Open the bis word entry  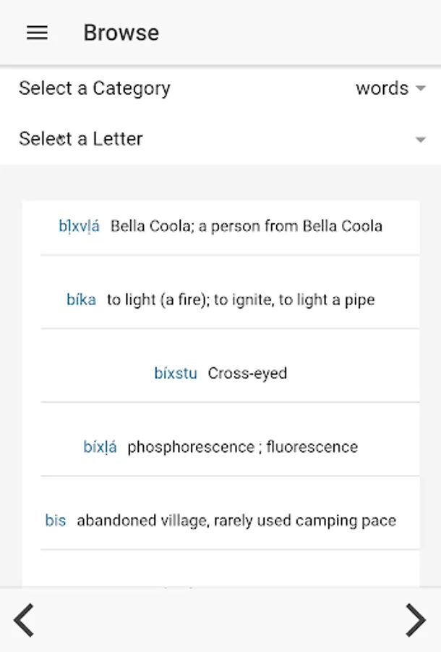pyautogui.click(x=55, y=521)
